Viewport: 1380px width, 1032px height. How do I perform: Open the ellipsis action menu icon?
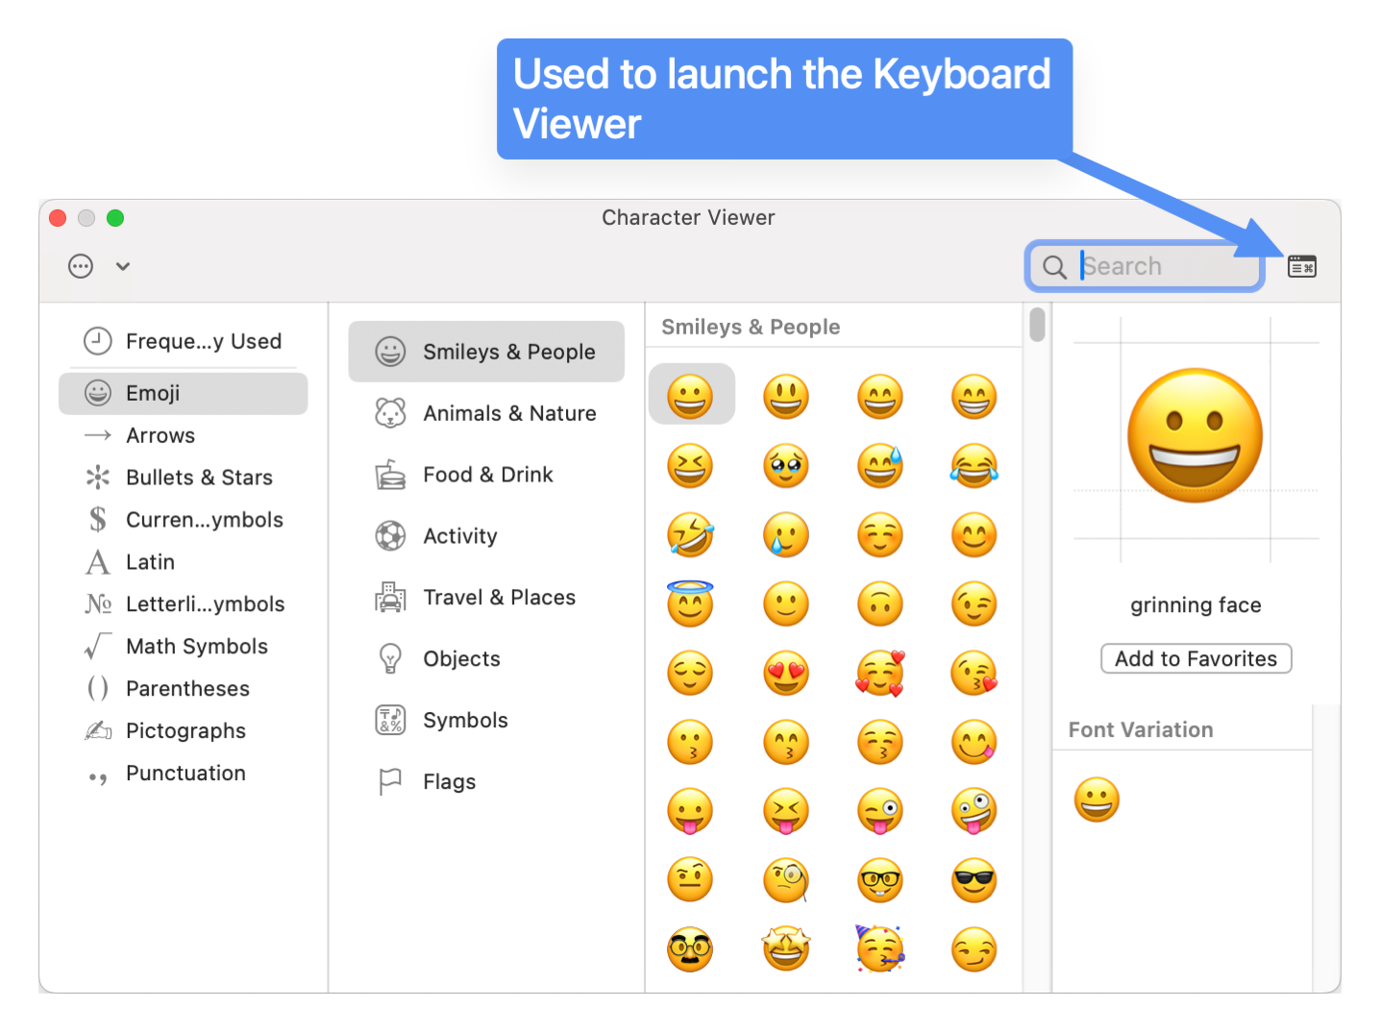(82, 266)
